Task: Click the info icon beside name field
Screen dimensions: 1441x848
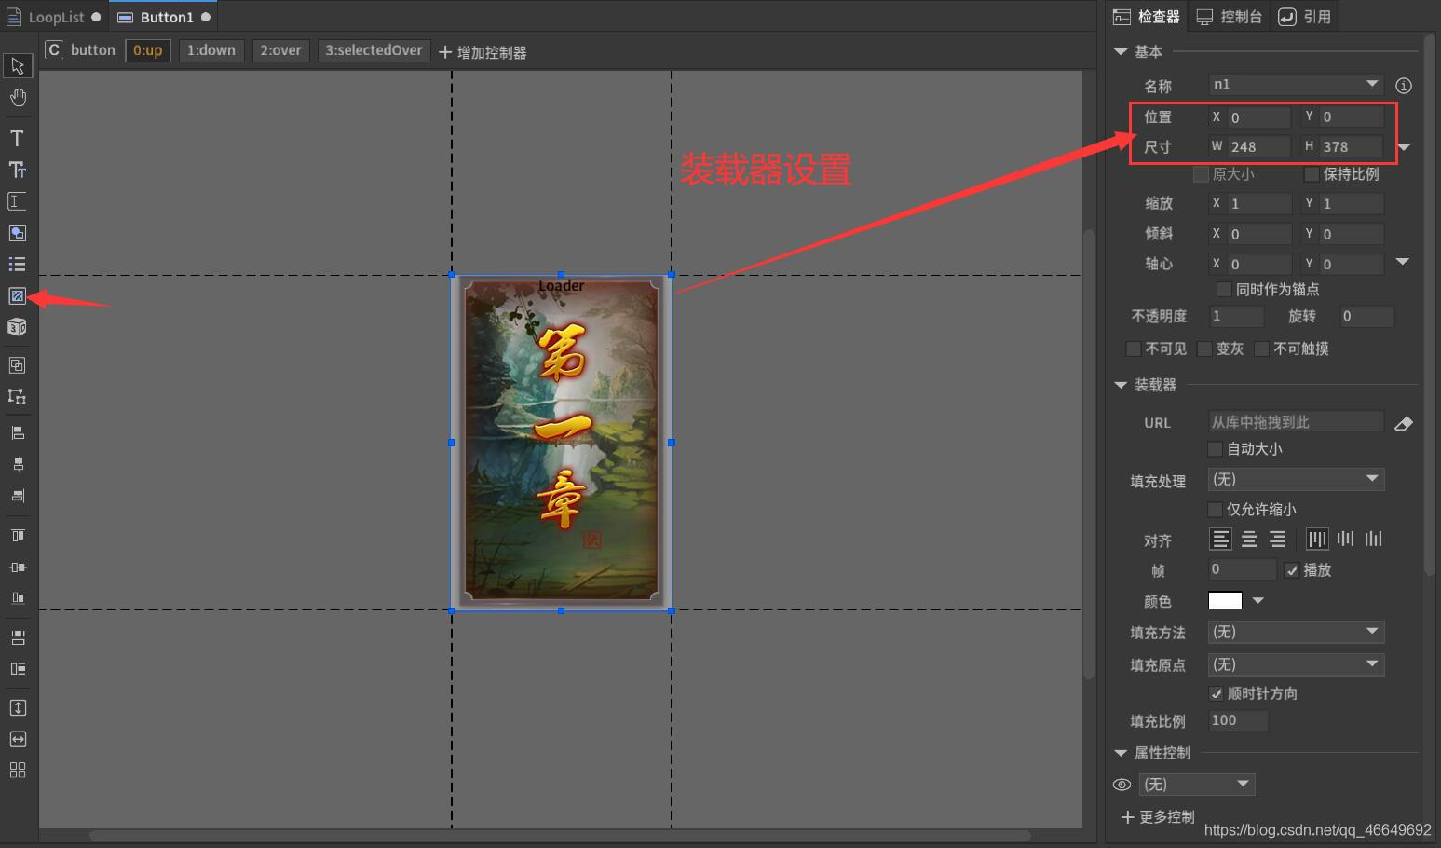Action: 1404,86
